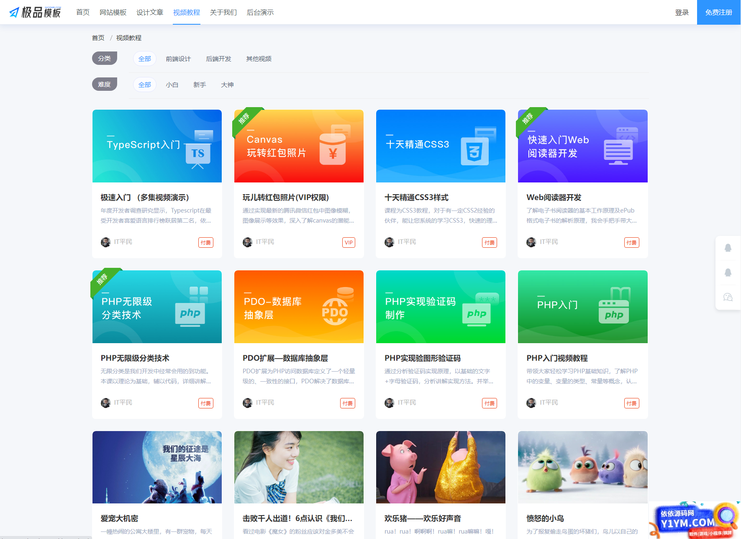Open the PHP入门视频教程 title

click(x=557, y=358)
